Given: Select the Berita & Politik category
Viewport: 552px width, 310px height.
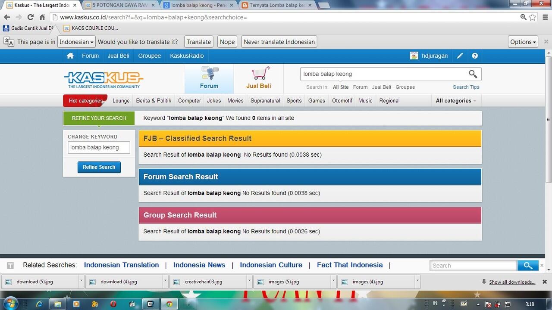Looking at the screenshot, I should point(154,101).
